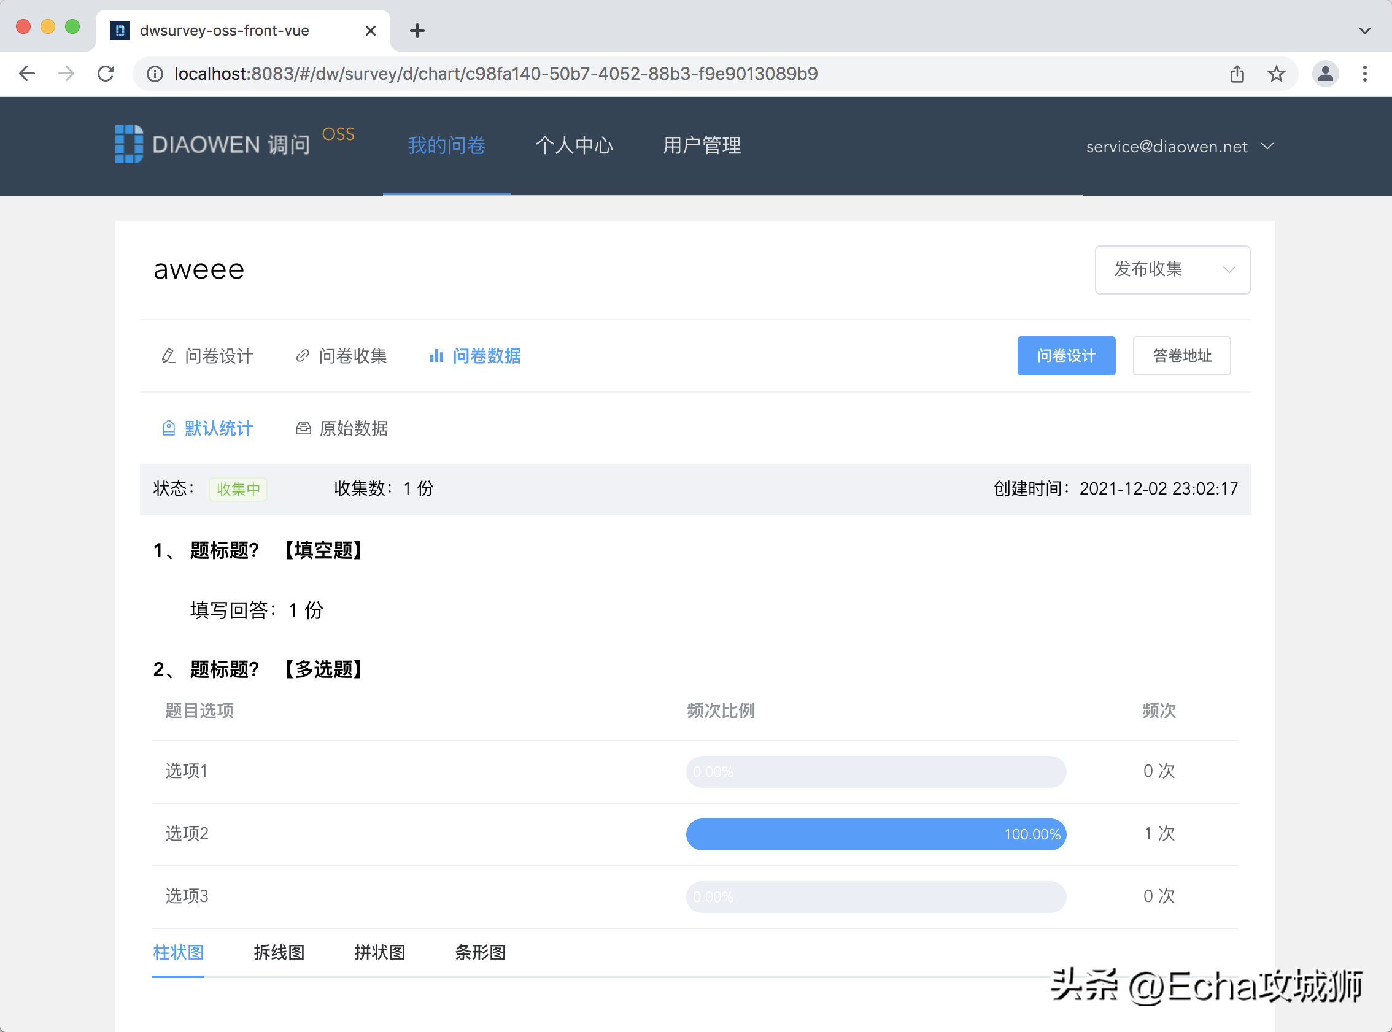Open the site information icon
This screenshot has width=1392, height=1032.
coord(154,74)
